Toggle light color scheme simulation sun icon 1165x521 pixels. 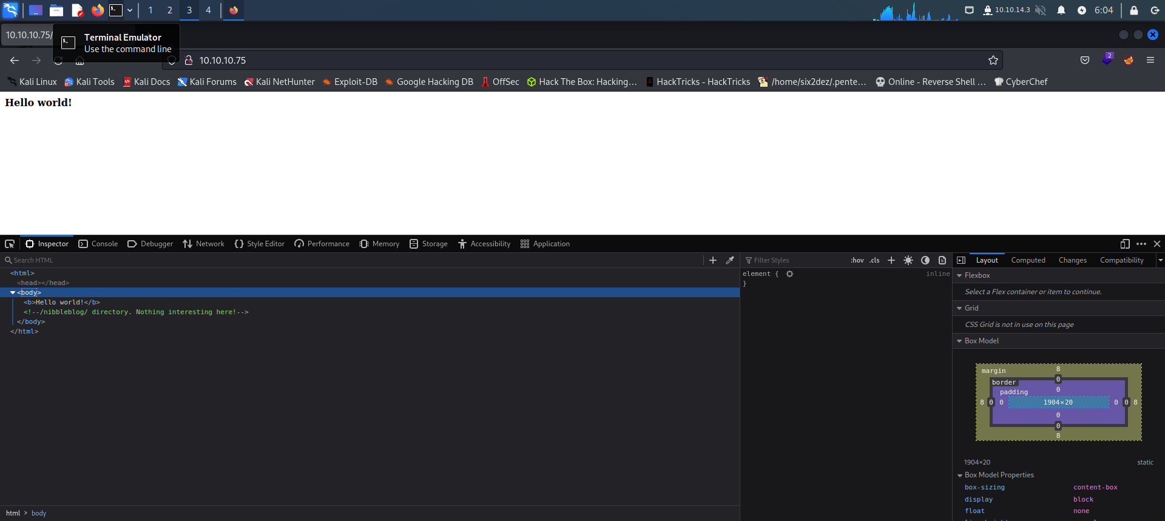pos(908,260)
